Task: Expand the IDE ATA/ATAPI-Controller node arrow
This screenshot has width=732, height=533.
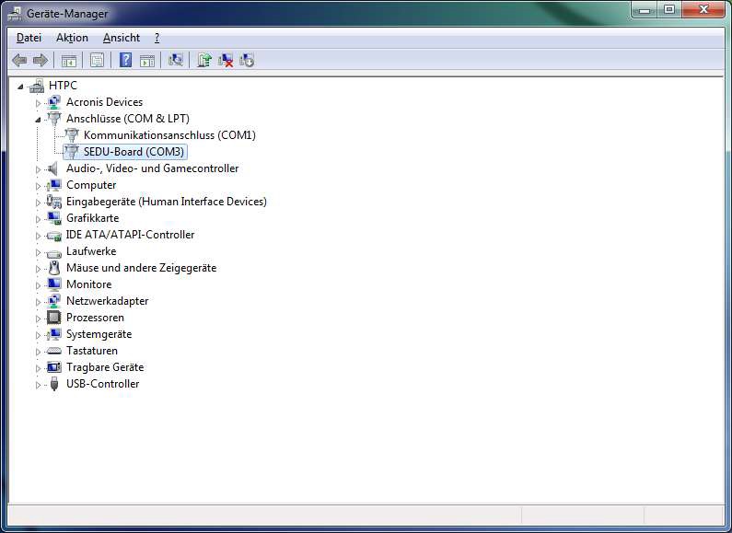Action: tap(39, 236)
